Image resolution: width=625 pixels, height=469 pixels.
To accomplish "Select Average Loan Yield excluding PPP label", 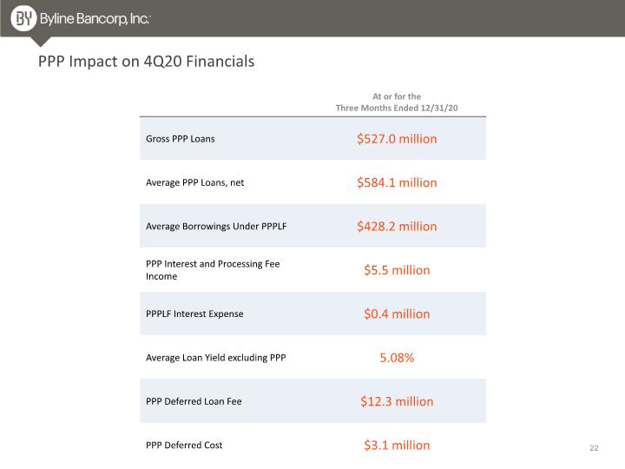I will point(215,358).
